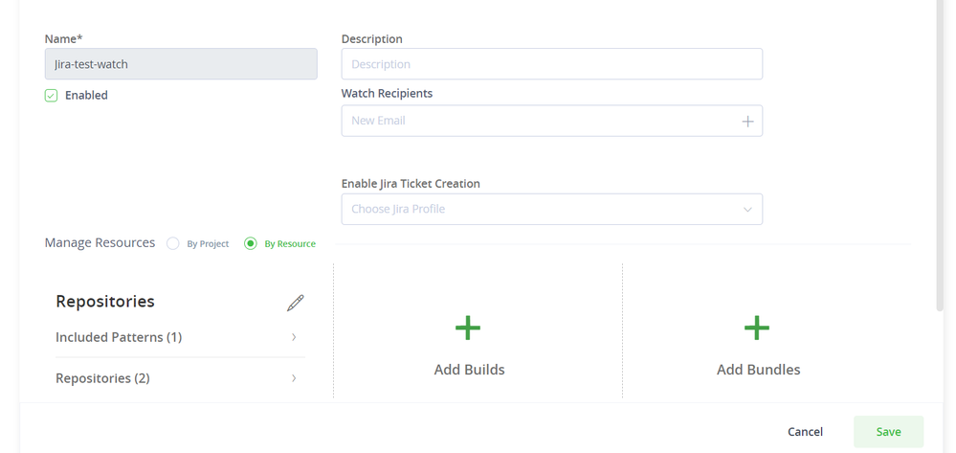Image resolution: width=956 pixels, height=453 pixels.
Task: Click the New Email input field
Action: 538,122
